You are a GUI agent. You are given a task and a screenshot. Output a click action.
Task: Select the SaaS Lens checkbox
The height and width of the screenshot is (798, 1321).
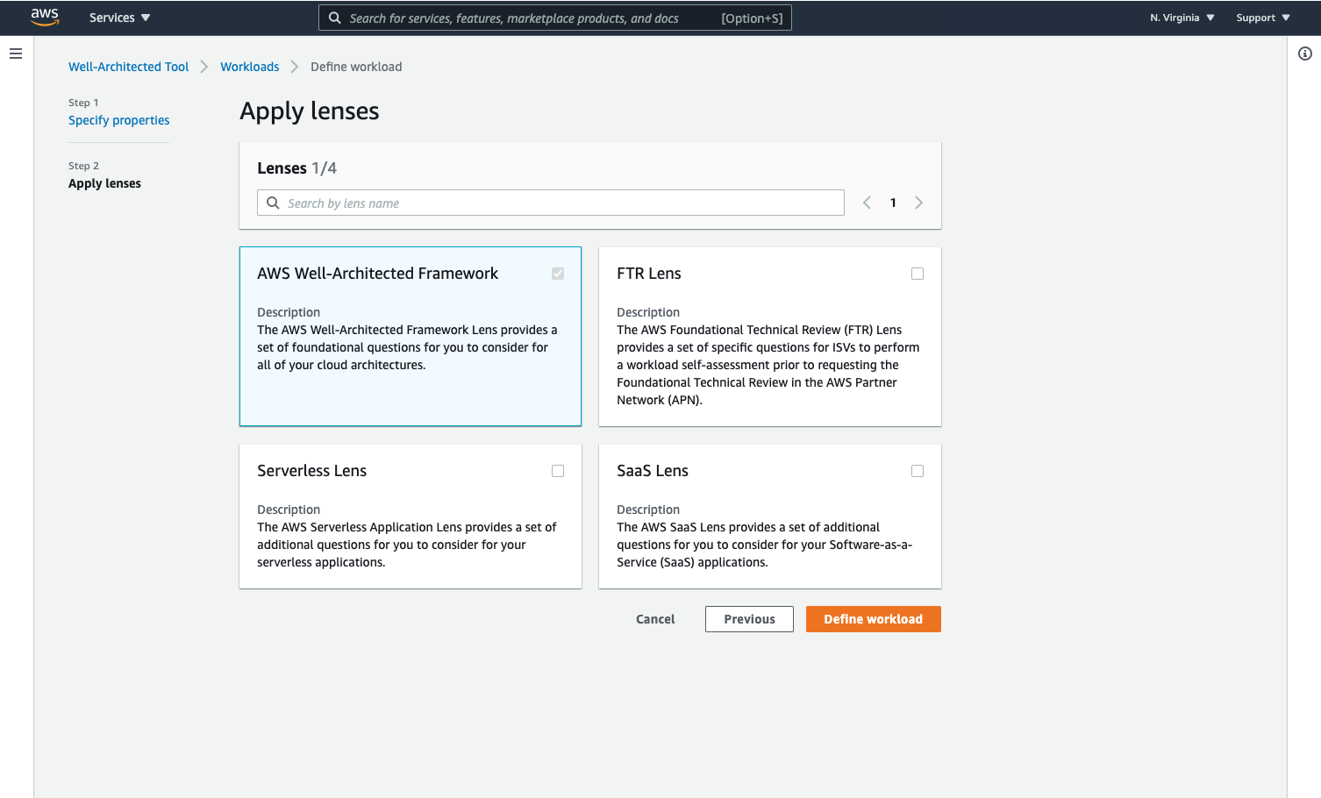coord(918,471)
